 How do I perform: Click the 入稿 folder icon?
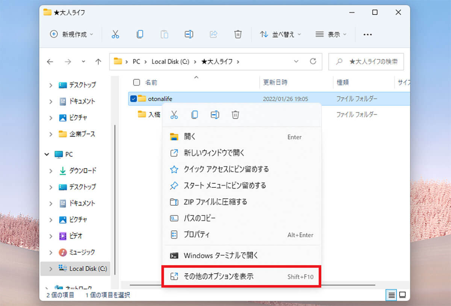pos(142,114)
